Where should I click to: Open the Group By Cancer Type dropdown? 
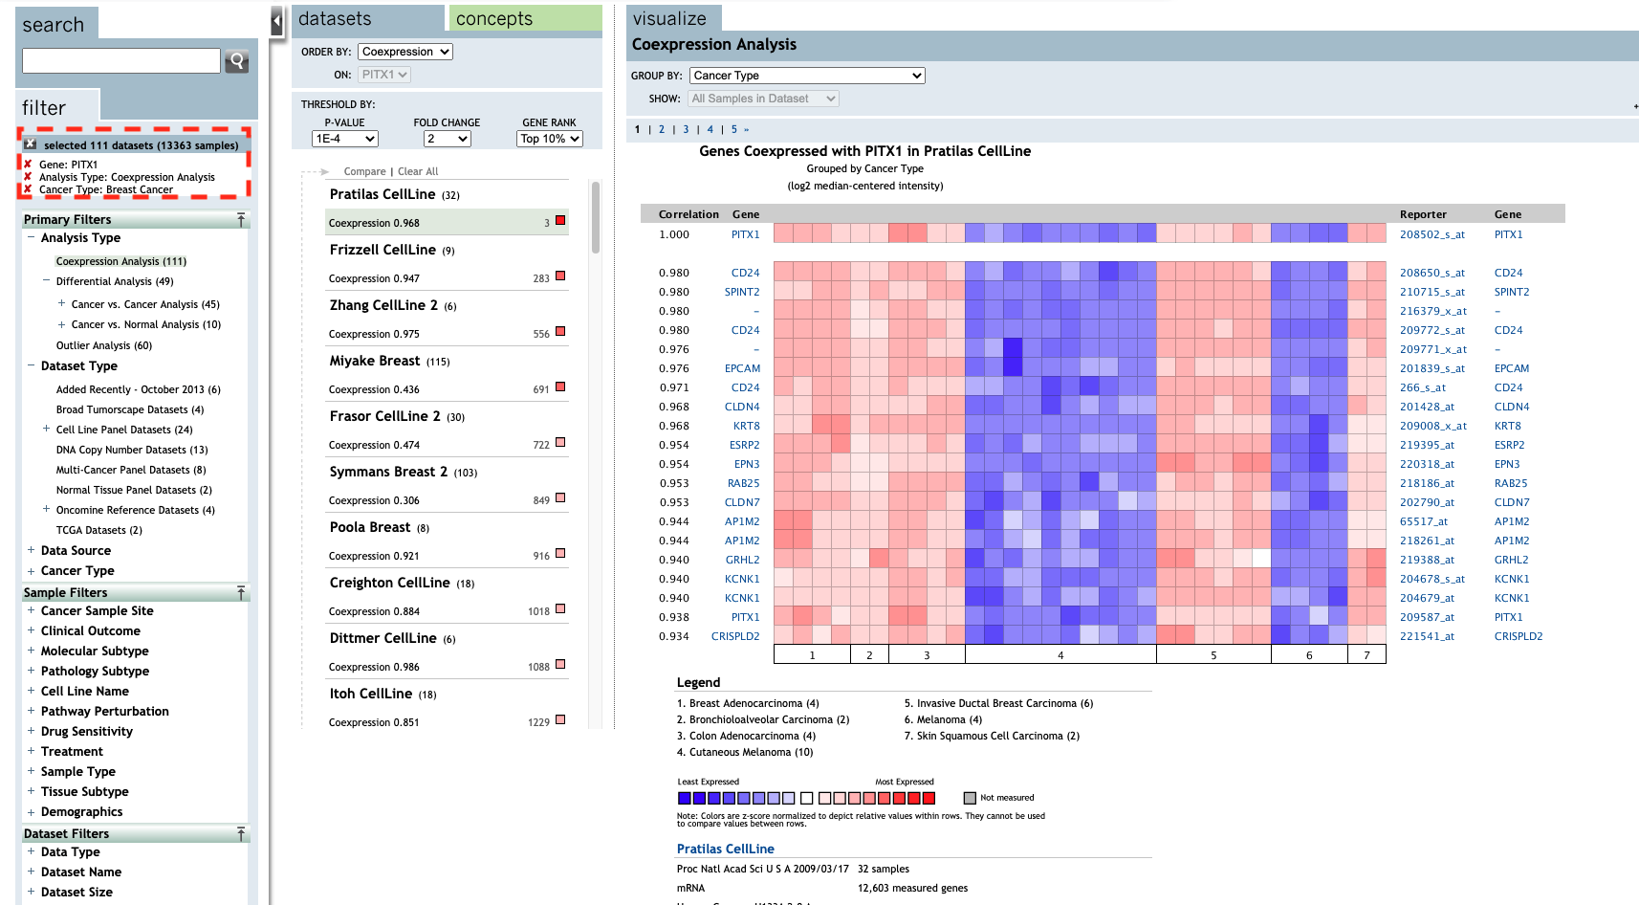pyautogui.click(x=807, y=76)
